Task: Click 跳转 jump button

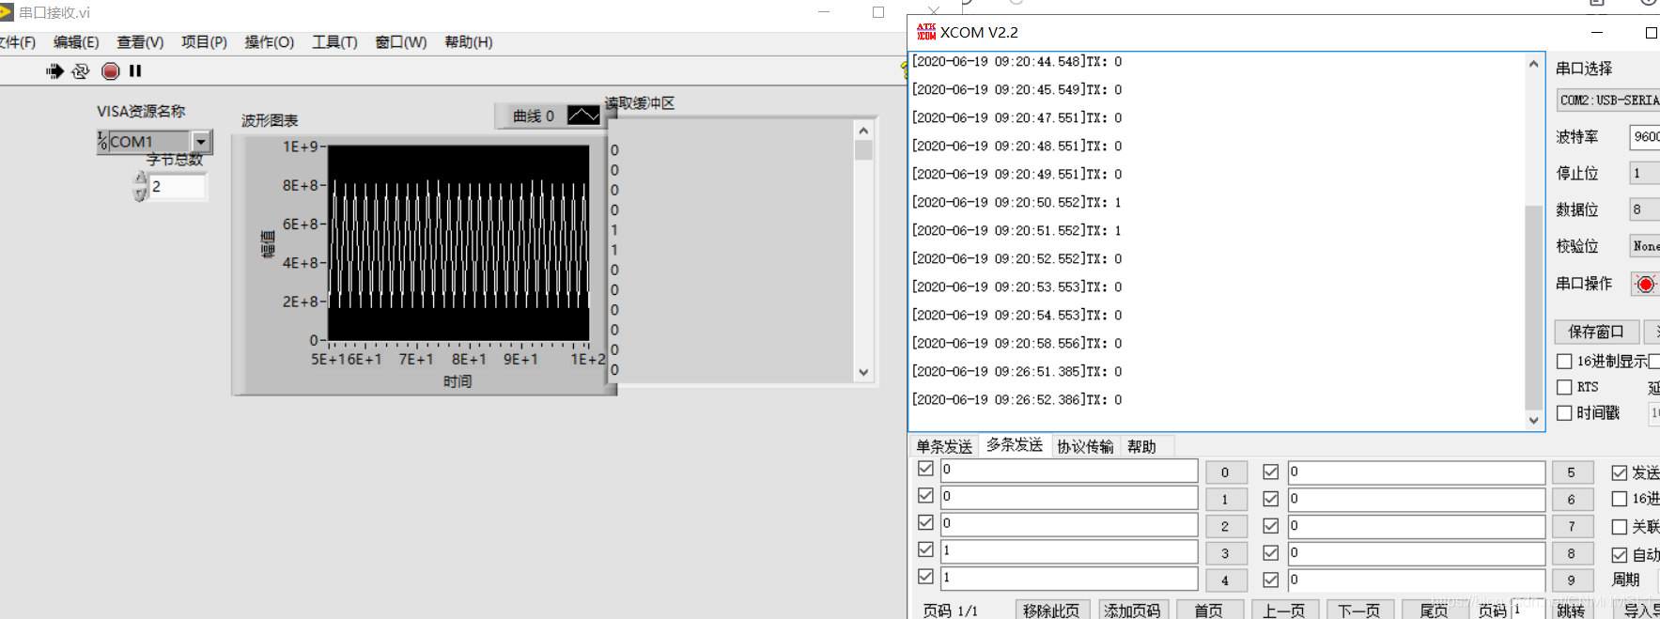Action: [1571, 611]
